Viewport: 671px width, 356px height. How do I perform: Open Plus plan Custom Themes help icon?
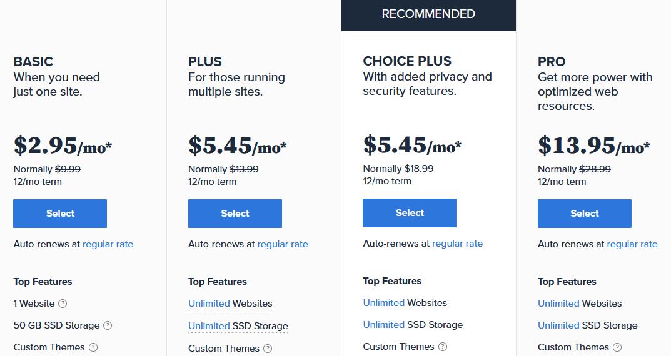coord(268,349)
